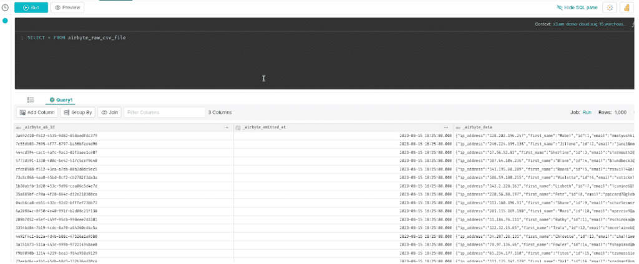Click the _airbyte_emitted_at date type icon

[238, 126]
